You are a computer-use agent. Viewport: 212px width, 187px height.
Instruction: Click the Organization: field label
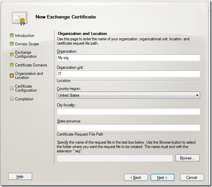click(67, 52)
